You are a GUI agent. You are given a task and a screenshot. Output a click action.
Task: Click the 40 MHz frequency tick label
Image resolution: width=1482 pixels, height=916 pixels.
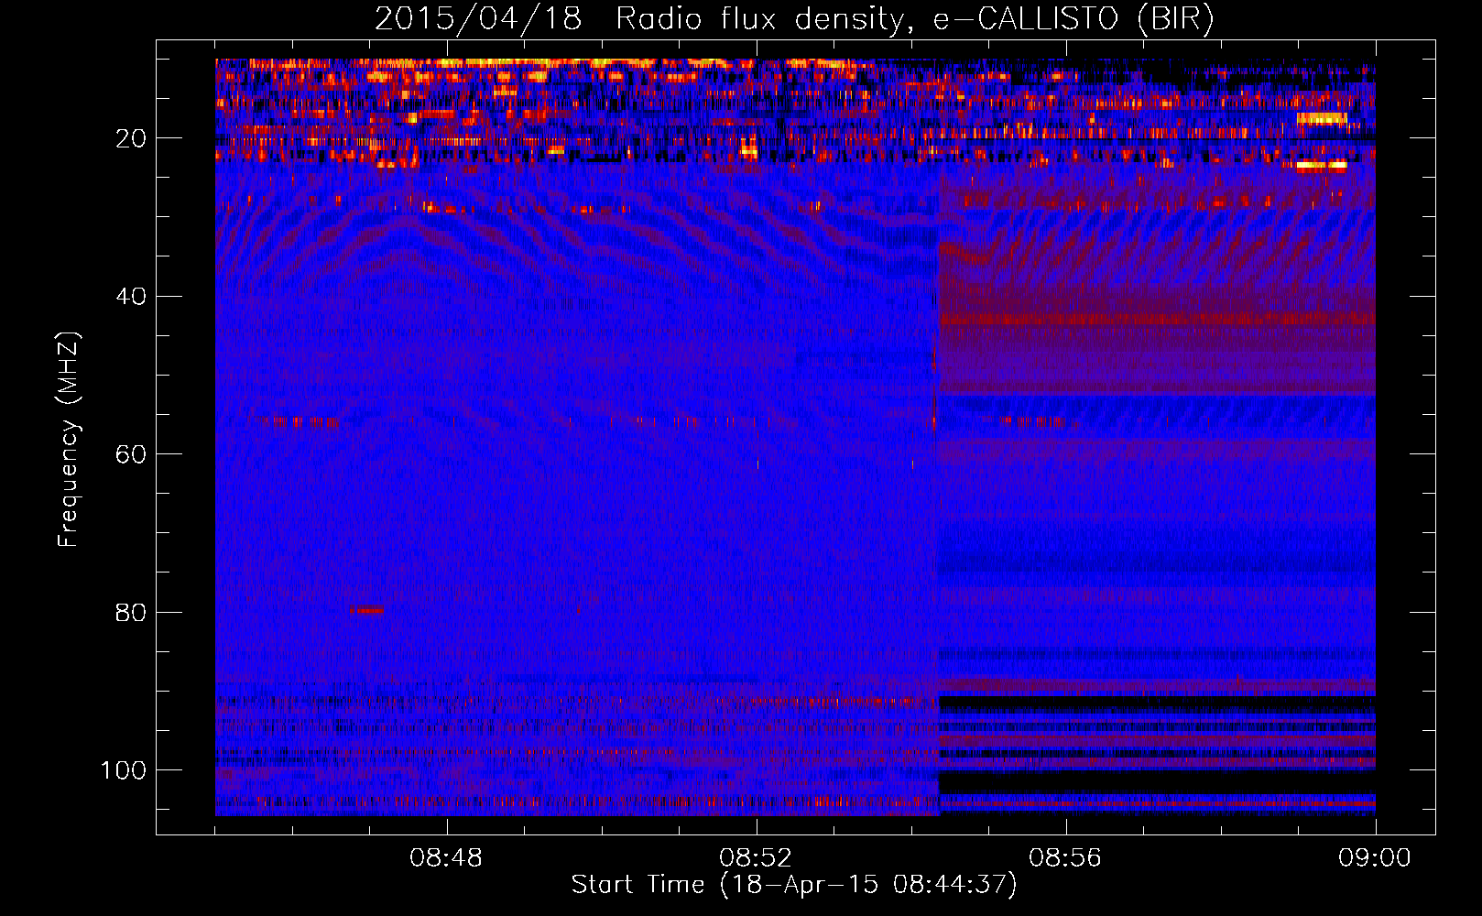click(131, 297)
